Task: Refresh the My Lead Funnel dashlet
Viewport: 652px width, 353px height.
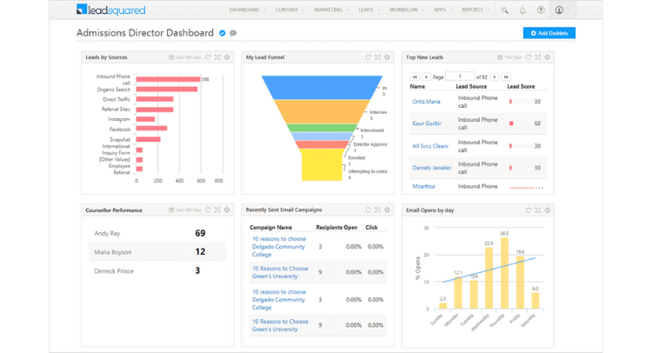Action: [x=368, y=57]
